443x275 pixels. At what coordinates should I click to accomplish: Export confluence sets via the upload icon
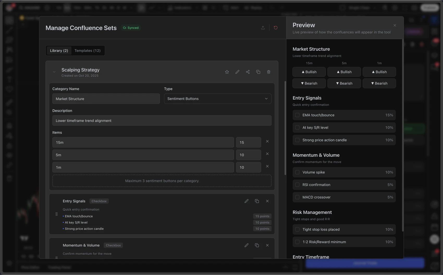point(263,28)
